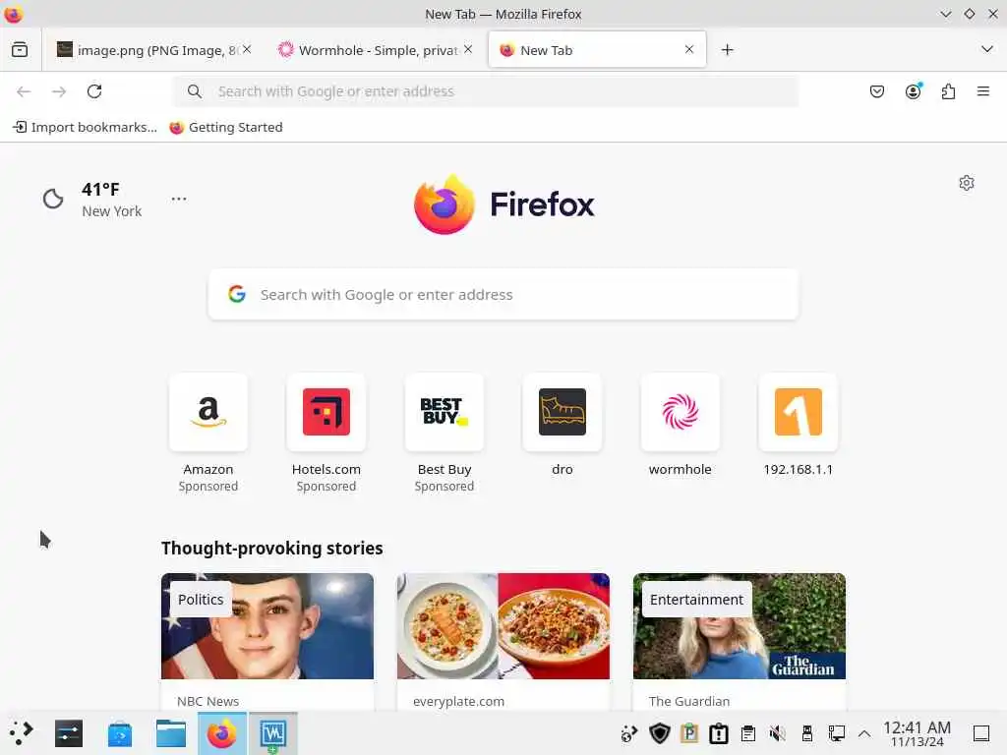Open the notifications tray icon
This screenshot has width=1007, height=755.
pos(718,733)
